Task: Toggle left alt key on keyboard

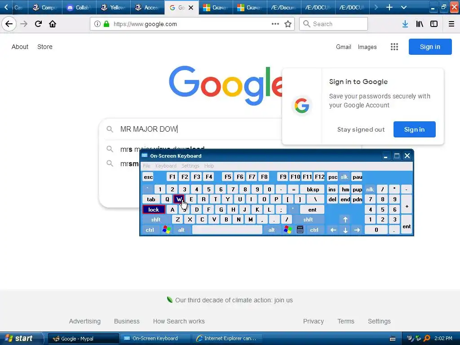Action: (181, 230)
